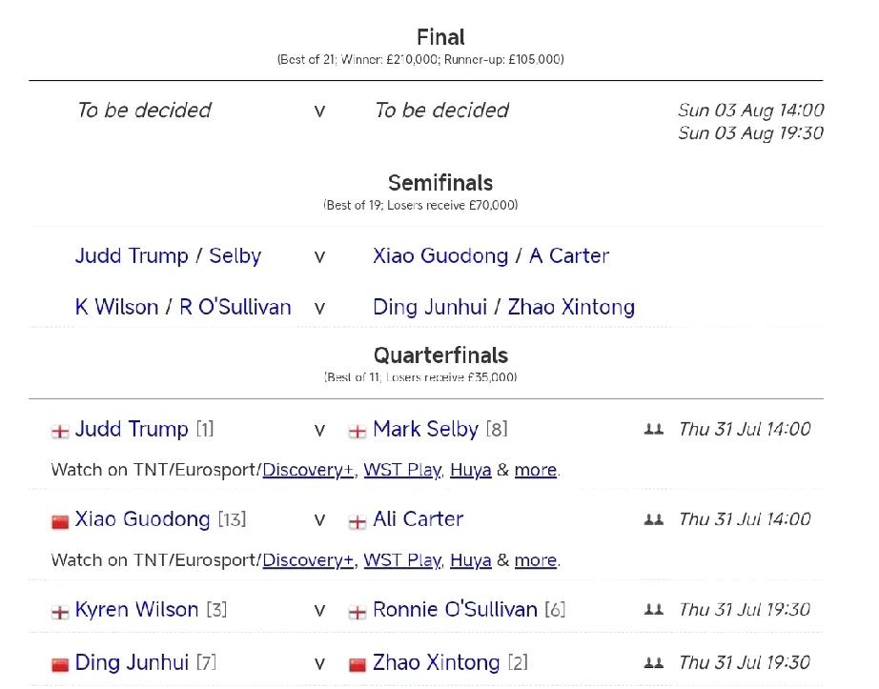Open Mark Selby player link
The image size is (879, 689).
pos(425,429)
